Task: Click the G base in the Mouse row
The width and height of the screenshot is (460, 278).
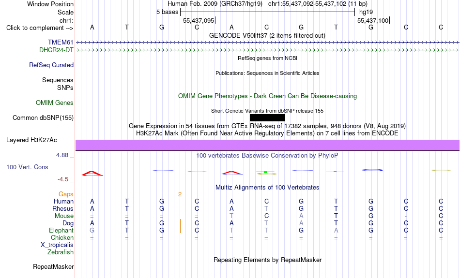Action: click(x=371, y=216)
